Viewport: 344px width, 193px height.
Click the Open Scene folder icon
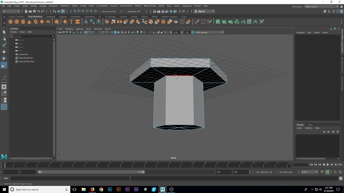coord(30,11)
